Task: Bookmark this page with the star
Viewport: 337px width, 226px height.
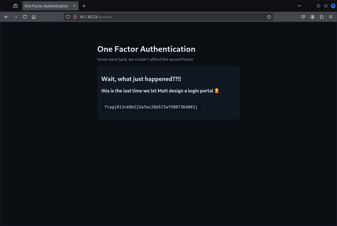Action: (269, 17)
